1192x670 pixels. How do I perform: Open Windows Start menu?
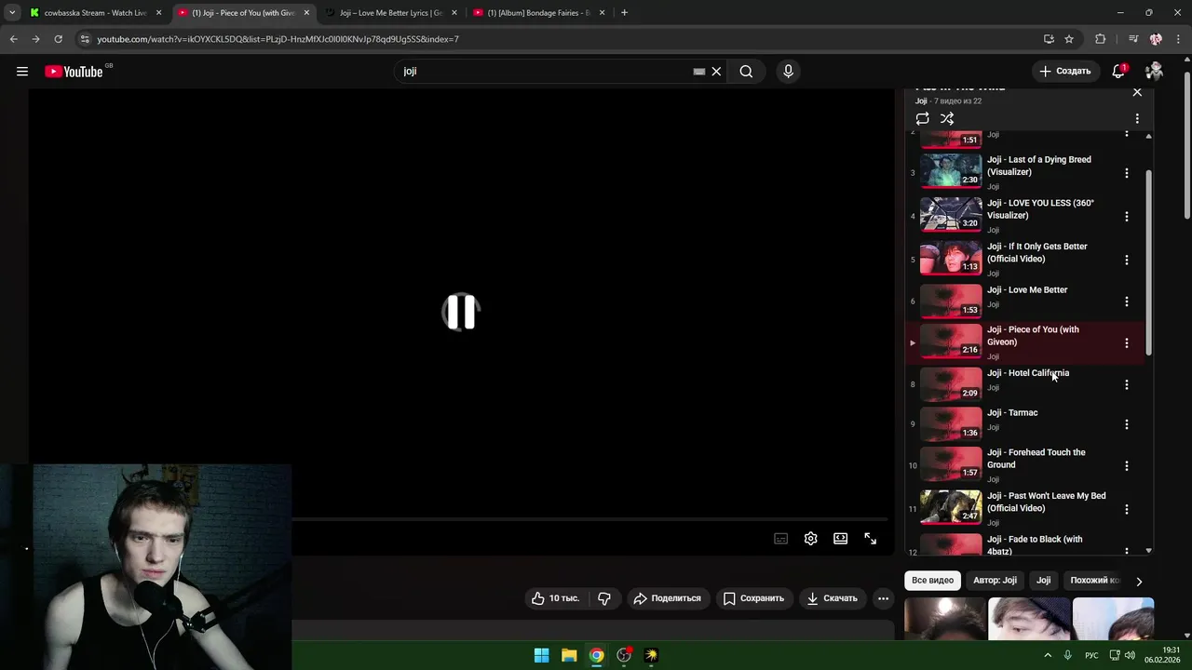pos(541,655)
